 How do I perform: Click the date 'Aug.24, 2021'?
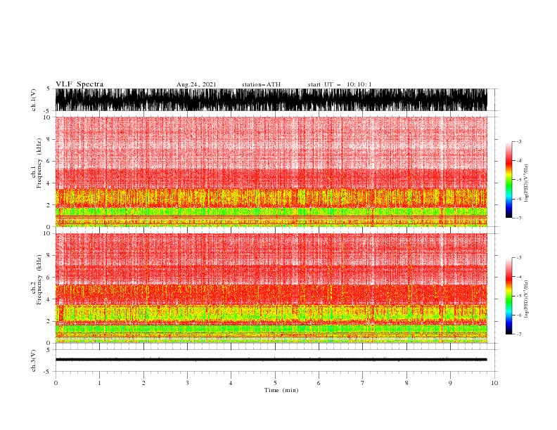click(196, 84)
